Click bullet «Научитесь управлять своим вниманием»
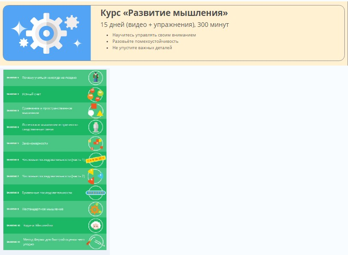Viewport: 348px width, 255px height. point(154,35)
